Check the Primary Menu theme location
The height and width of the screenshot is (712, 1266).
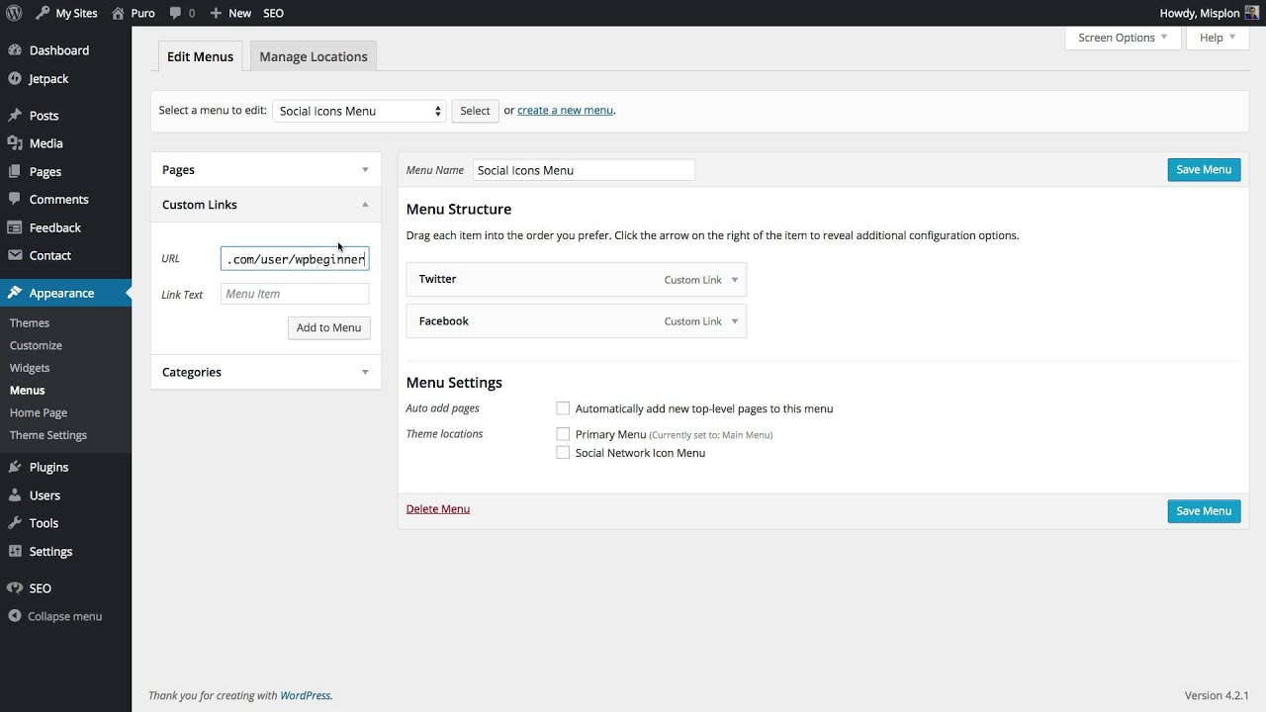(563, 434)
